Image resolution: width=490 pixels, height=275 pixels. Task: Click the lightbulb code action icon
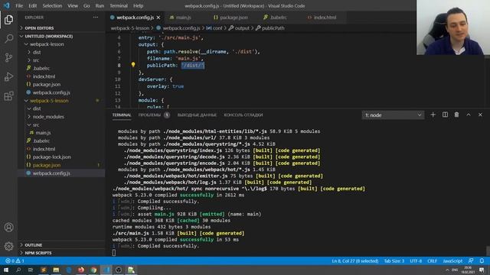coord(133,65)
